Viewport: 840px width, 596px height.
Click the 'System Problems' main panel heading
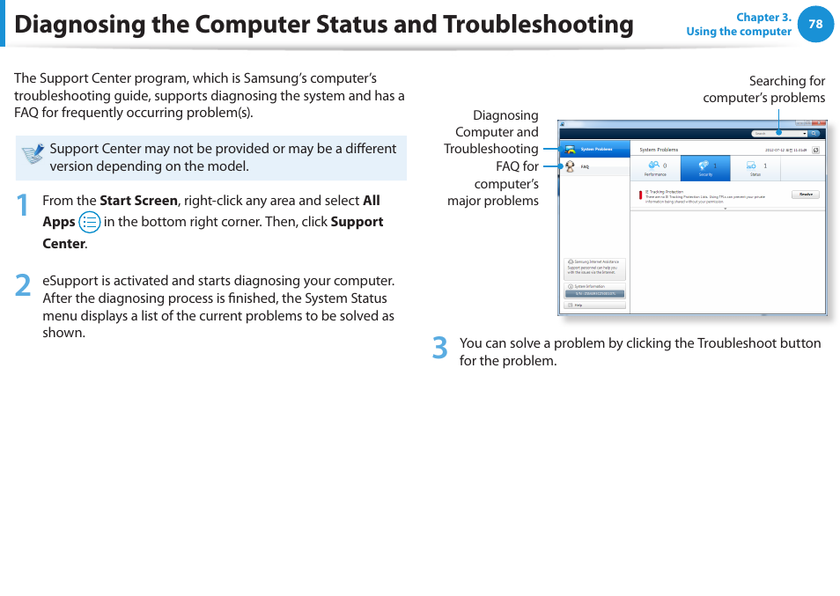659,150
